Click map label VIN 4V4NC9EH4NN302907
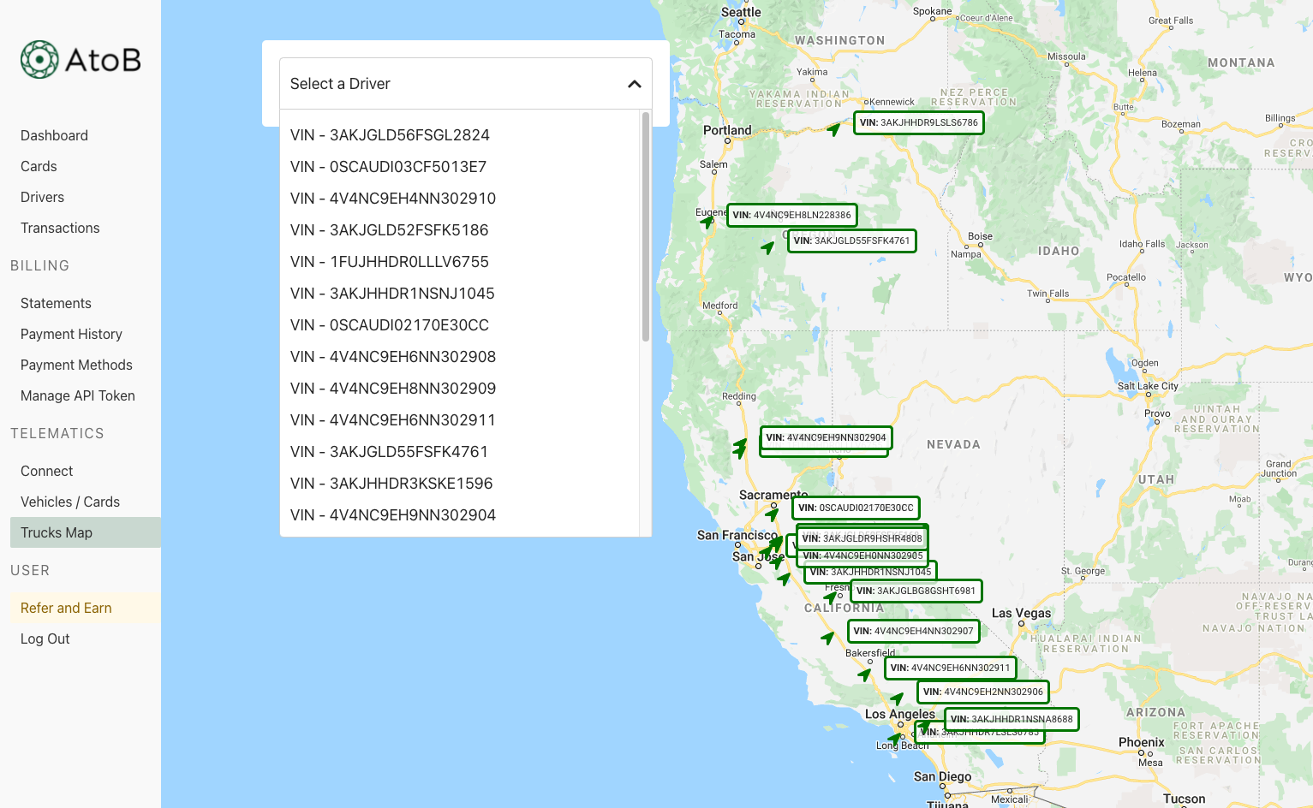1313x808 pixels. 913,631
